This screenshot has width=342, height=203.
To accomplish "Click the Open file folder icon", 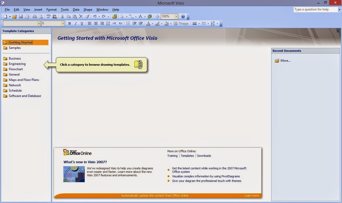I will (15, 17).
